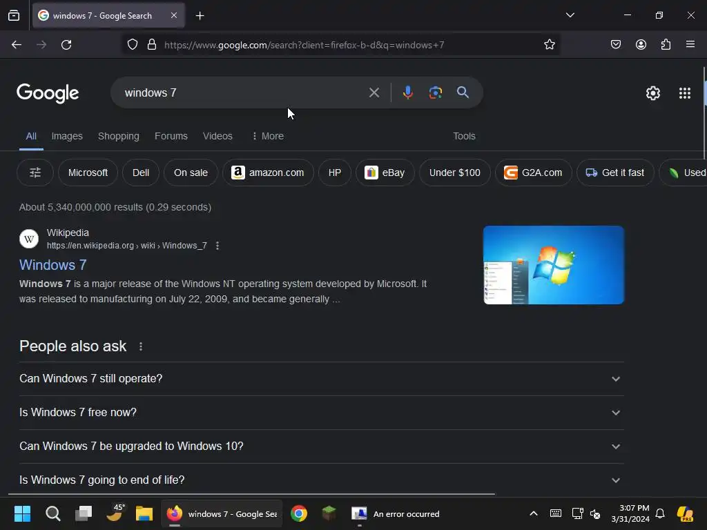Open Google apps grid

[684, 93]
